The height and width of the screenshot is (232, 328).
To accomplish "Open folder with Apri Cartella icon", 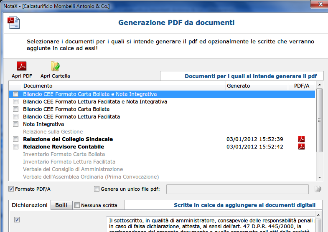I will tap(55, 67).
